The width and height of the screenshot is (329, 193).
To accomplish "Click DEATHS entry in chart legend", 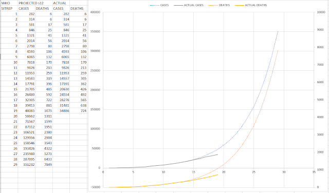I will tap(220, 5).
